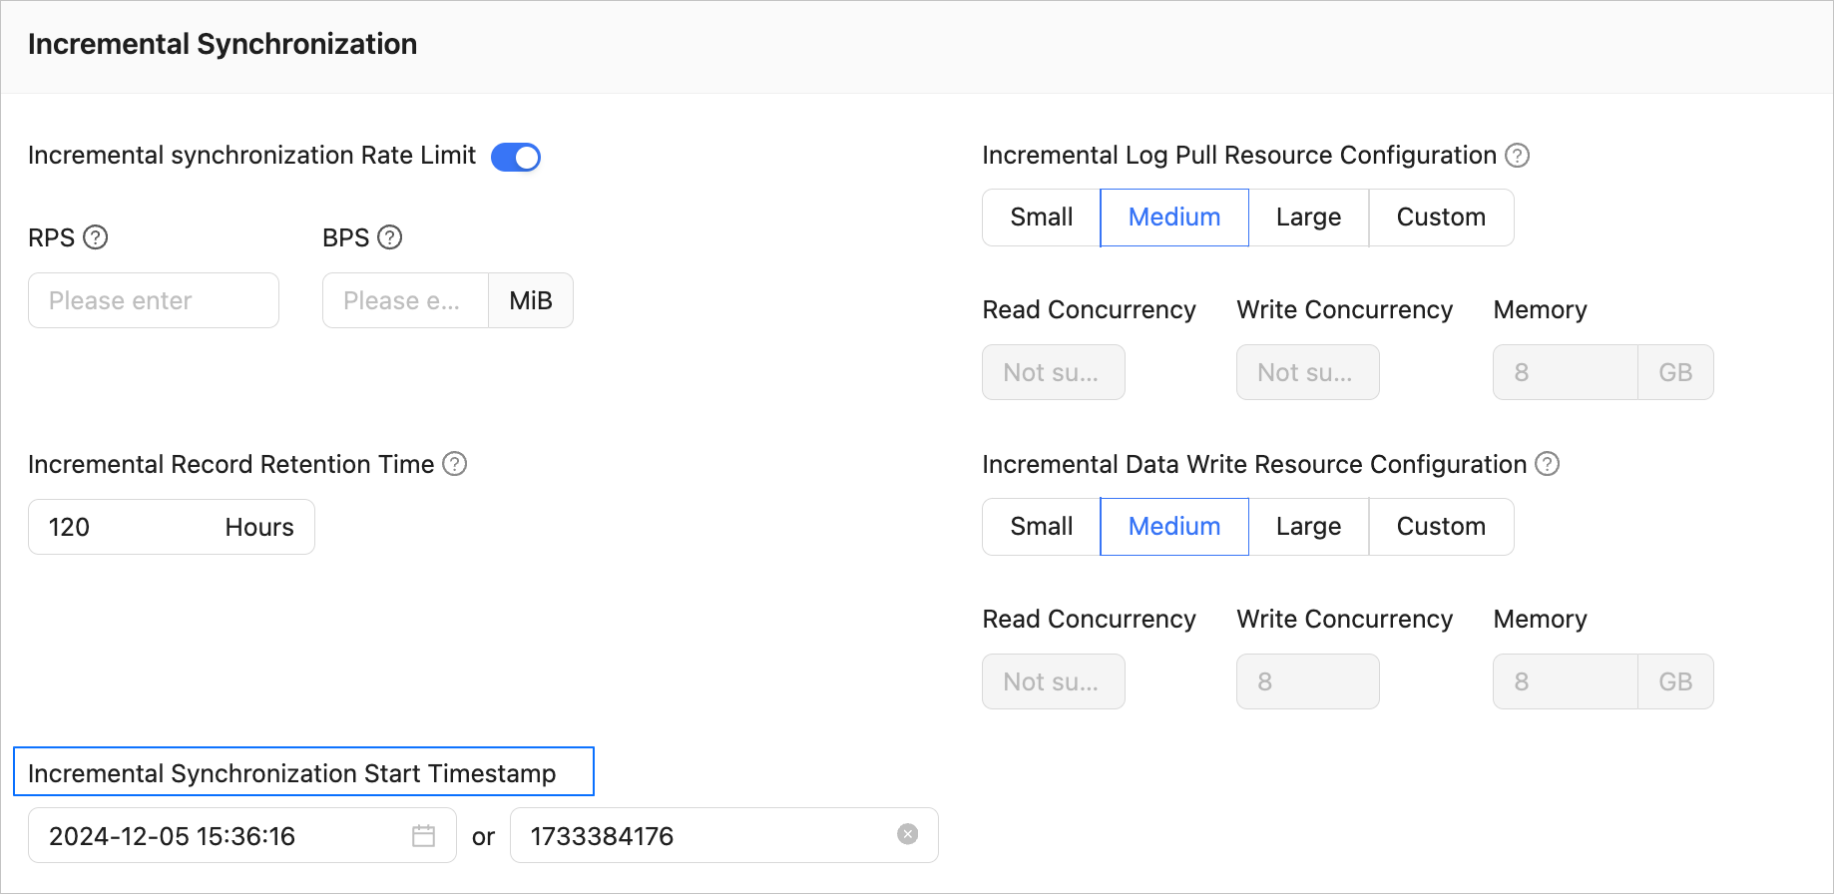Choose Custom for Data Write Resource Configuration
The image size is (1834, 894).
point(1440,527)
